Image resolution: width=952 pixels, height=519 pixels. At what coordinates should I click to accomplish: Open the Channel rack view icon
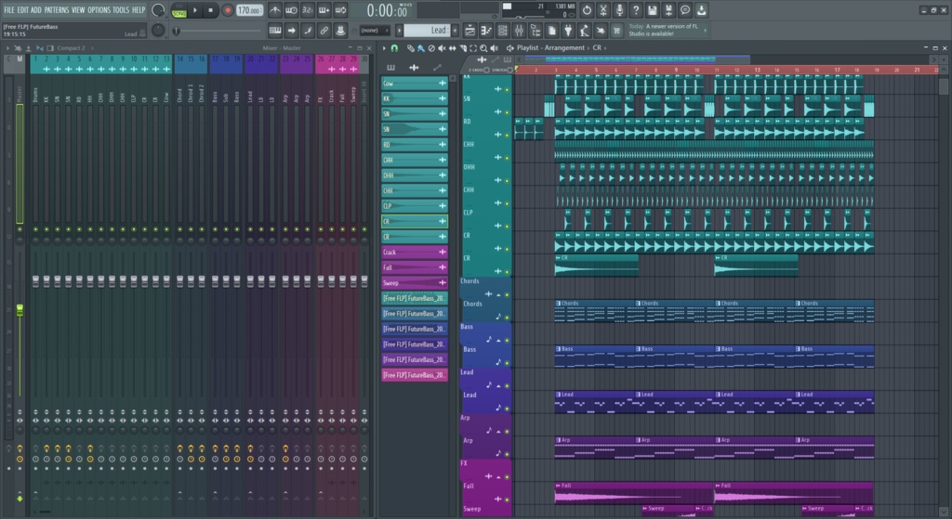click(503, 31)
